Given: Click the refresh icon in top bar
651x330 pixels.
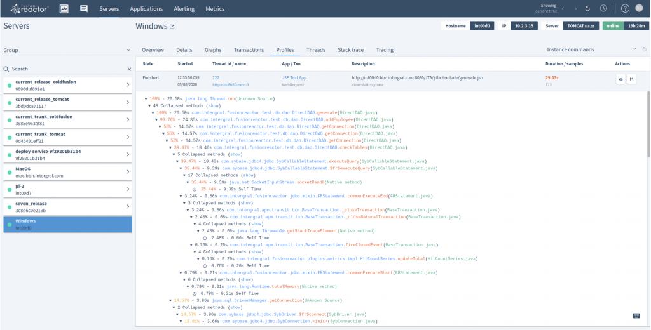Looking at the screenshot, I should click(x=587, y=9).
